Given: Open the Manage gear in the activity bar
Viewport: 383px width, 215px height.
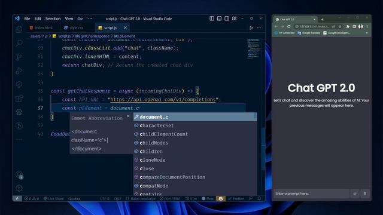Looking at the screenshot, I should [19, 188].
